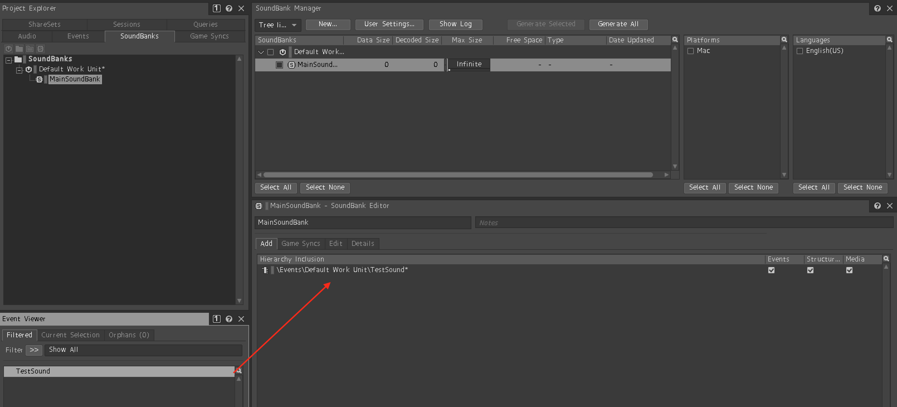The width and height of the screenshot is (897, 407).
Task: Click the Platforms panel search icon
Action: point(784,40)
